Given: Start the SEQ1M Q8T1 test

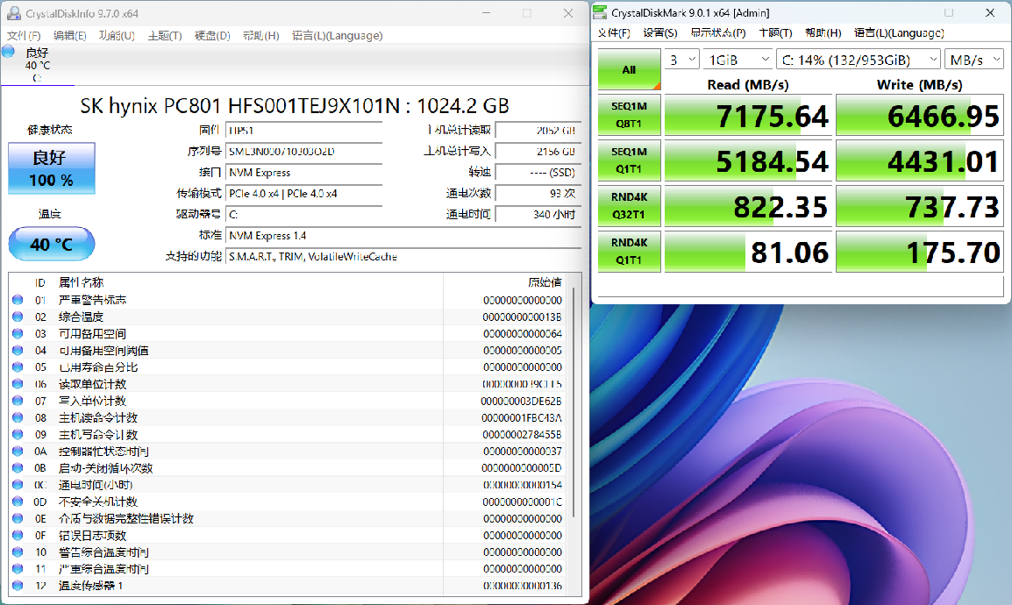Looking at the screenshot, I should (630, 115).
